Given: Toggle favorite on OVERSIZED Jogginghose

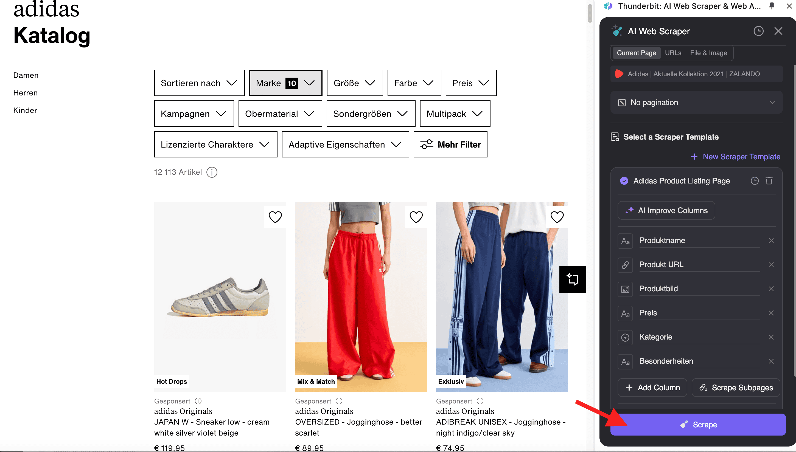Looking at the screenshot, I should 417,216.
